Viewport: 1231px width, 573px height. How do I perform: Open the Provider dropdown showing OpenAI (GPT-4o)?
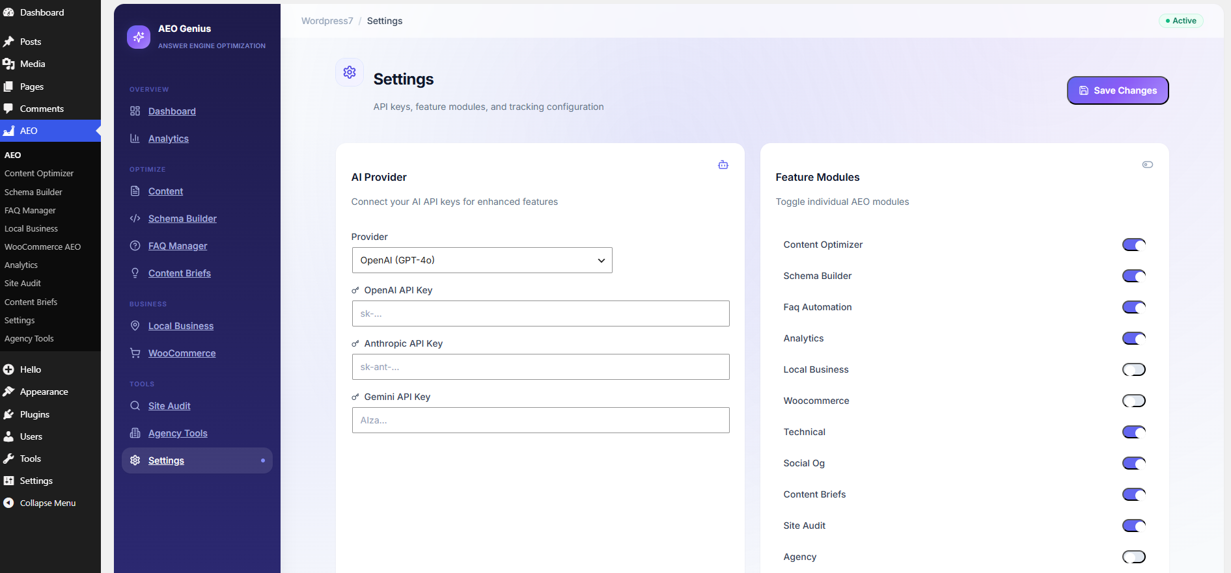482,260
